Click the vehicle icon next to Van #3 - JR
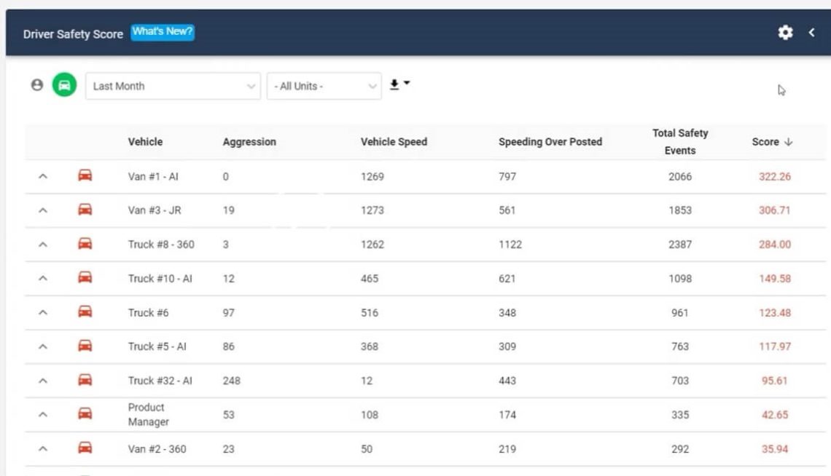 pos(84,210)
